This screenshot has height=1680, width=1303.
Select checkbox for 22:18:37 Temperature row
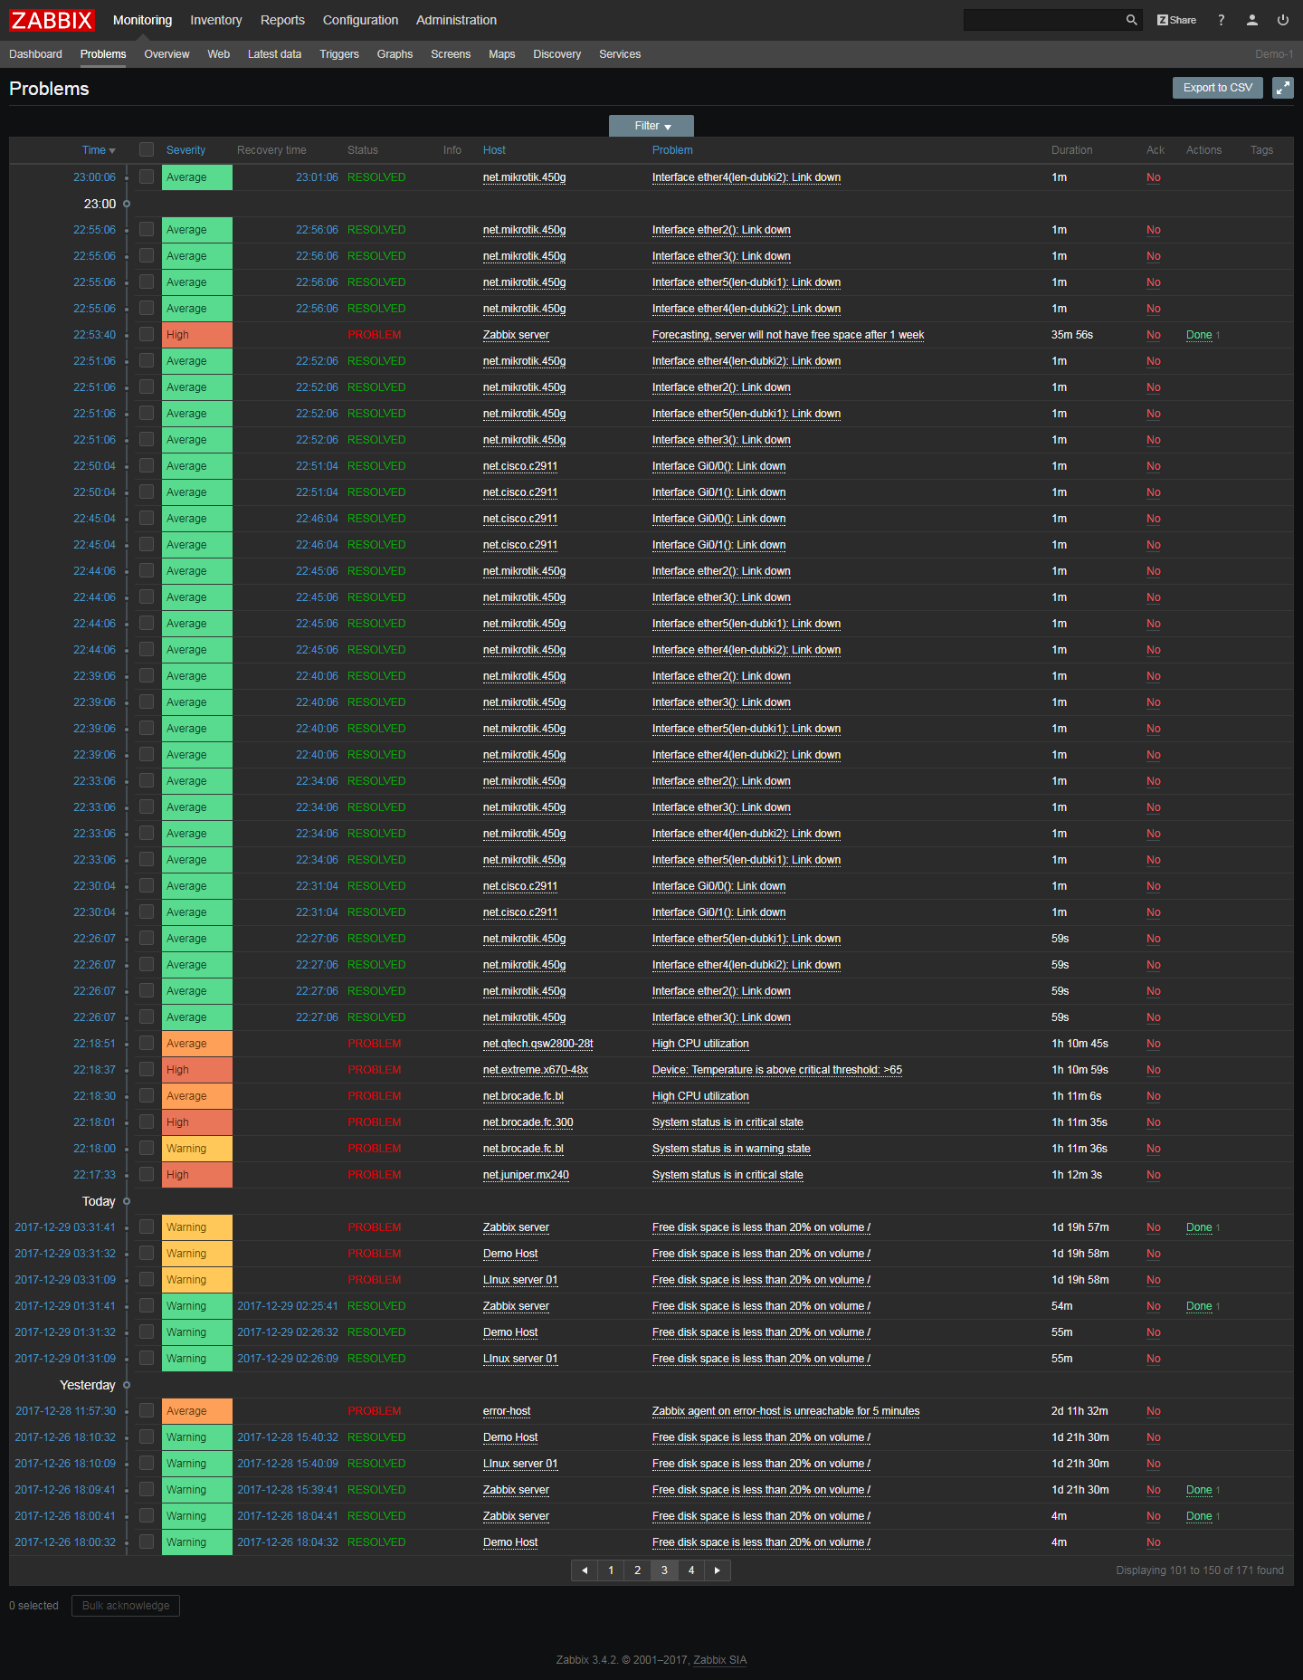click(x=147, y=1069)
